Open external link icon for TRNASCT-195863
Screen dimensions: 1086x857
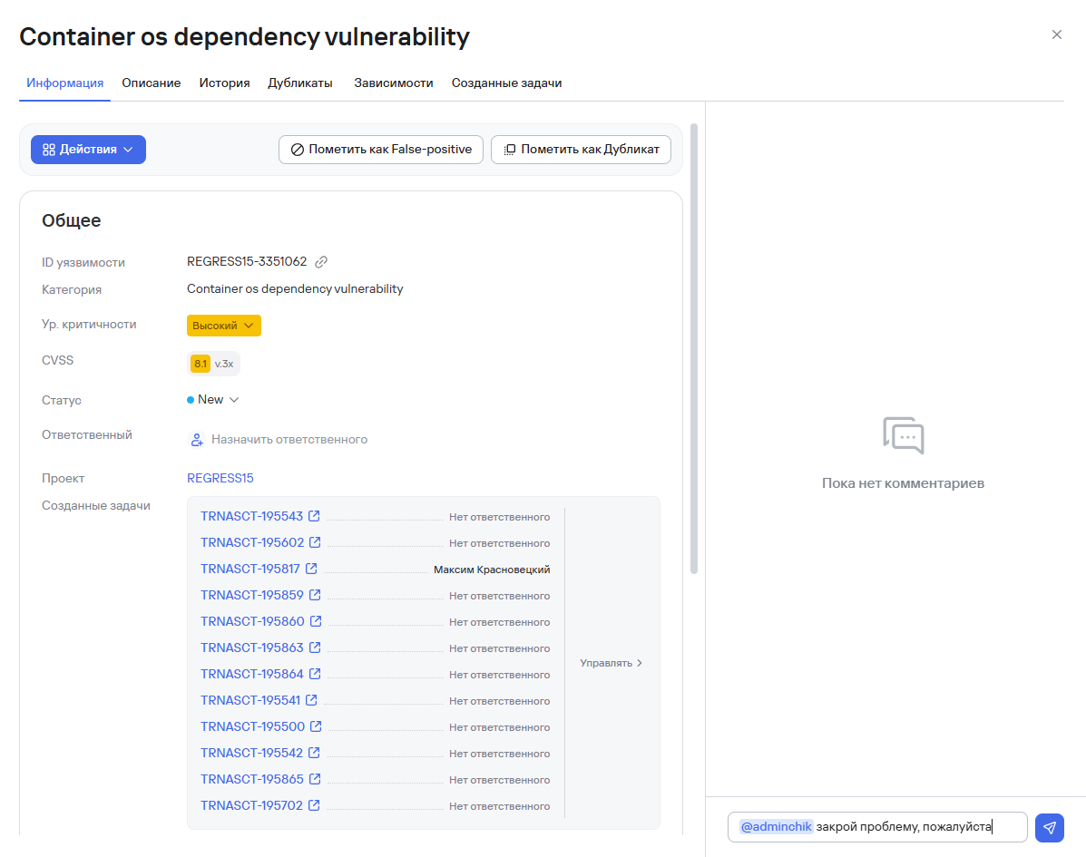tap(315, 648)
